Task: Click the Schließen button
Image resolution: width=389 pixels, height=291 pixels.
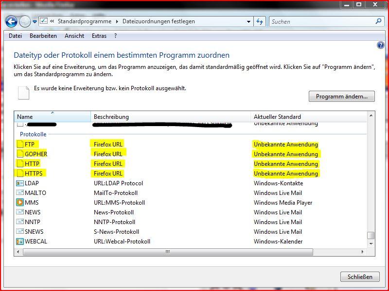Action: tap(360, 276)
